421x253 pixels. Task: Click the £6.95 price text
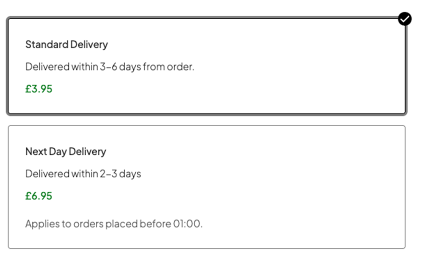pyautogui.click(x=39, y=196)
